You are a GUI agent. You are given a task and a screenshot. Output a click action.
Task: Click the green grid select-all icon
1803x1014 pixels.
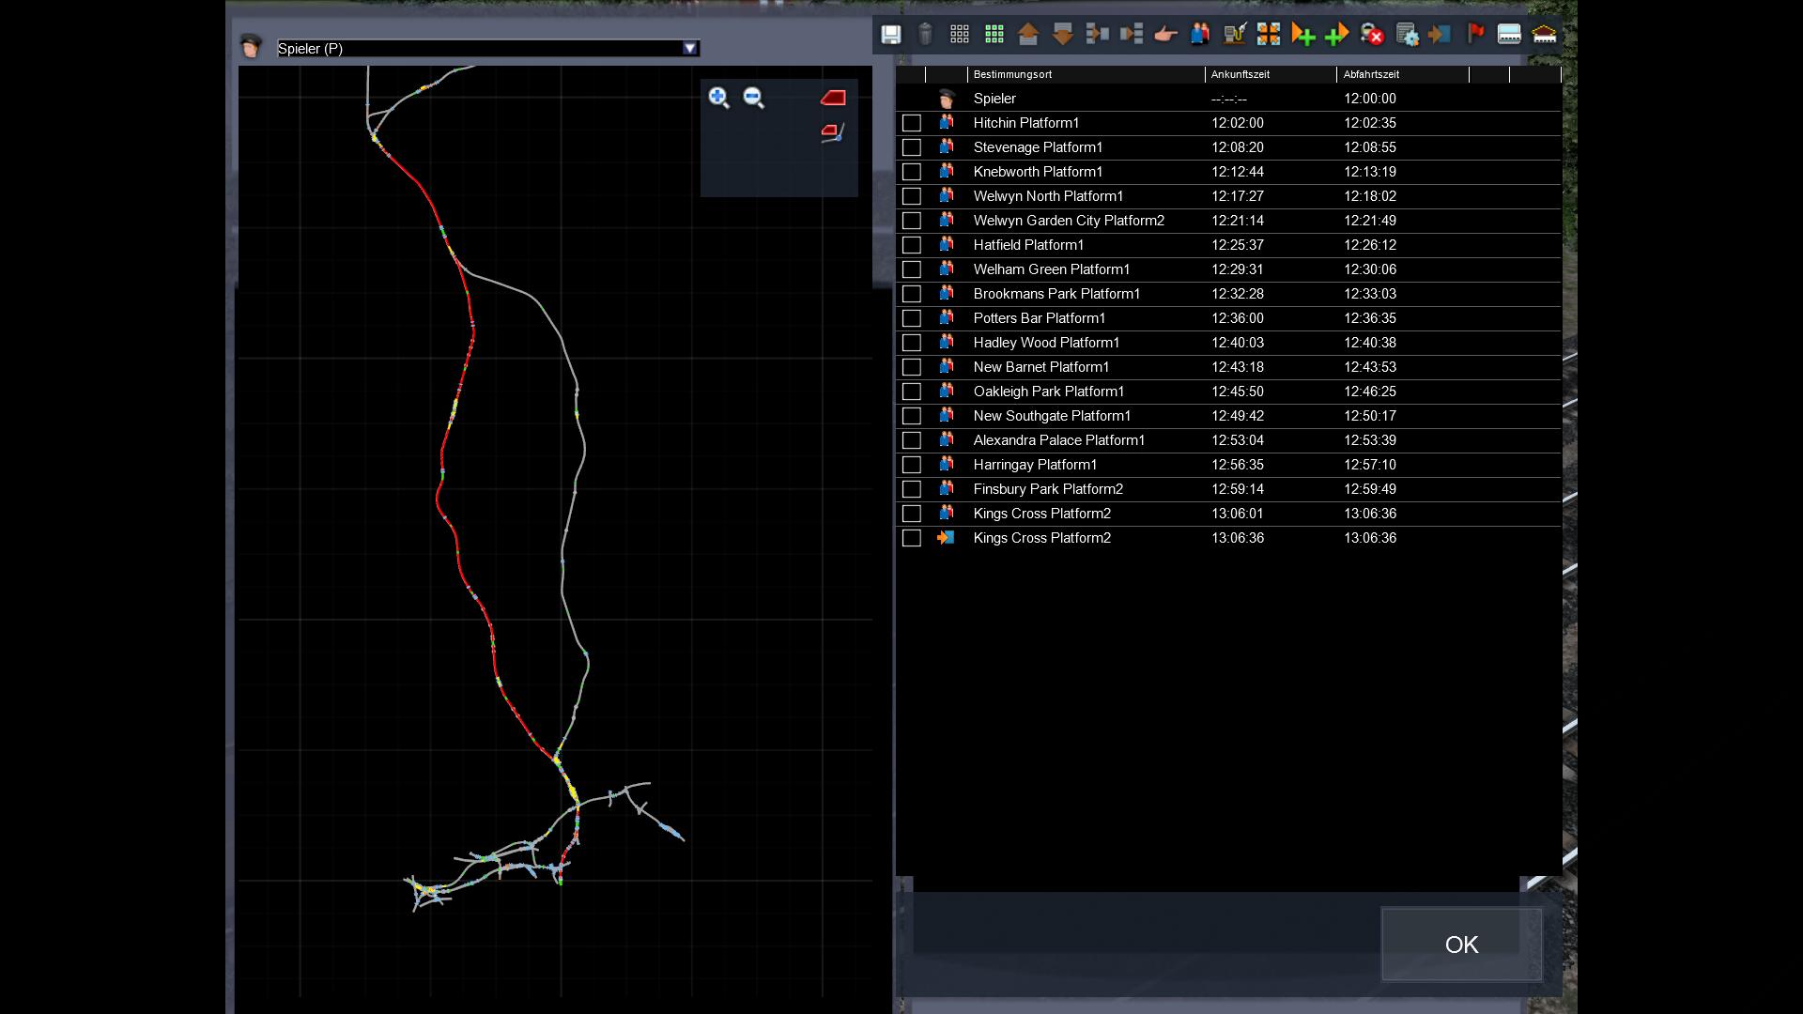[994, 35]
